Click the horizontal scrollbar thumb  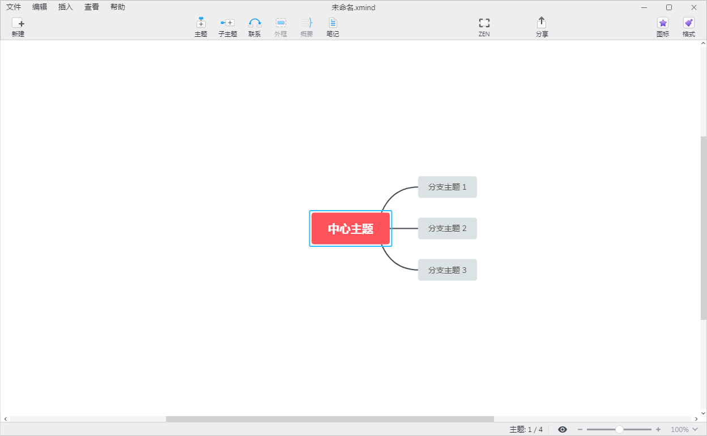330,419
